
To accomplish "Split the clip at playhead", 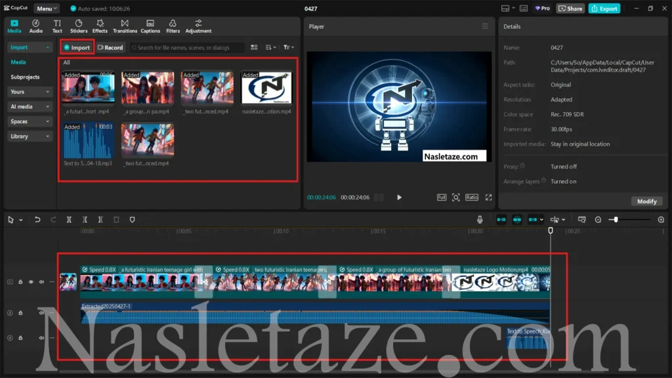I will pos(69,220).
